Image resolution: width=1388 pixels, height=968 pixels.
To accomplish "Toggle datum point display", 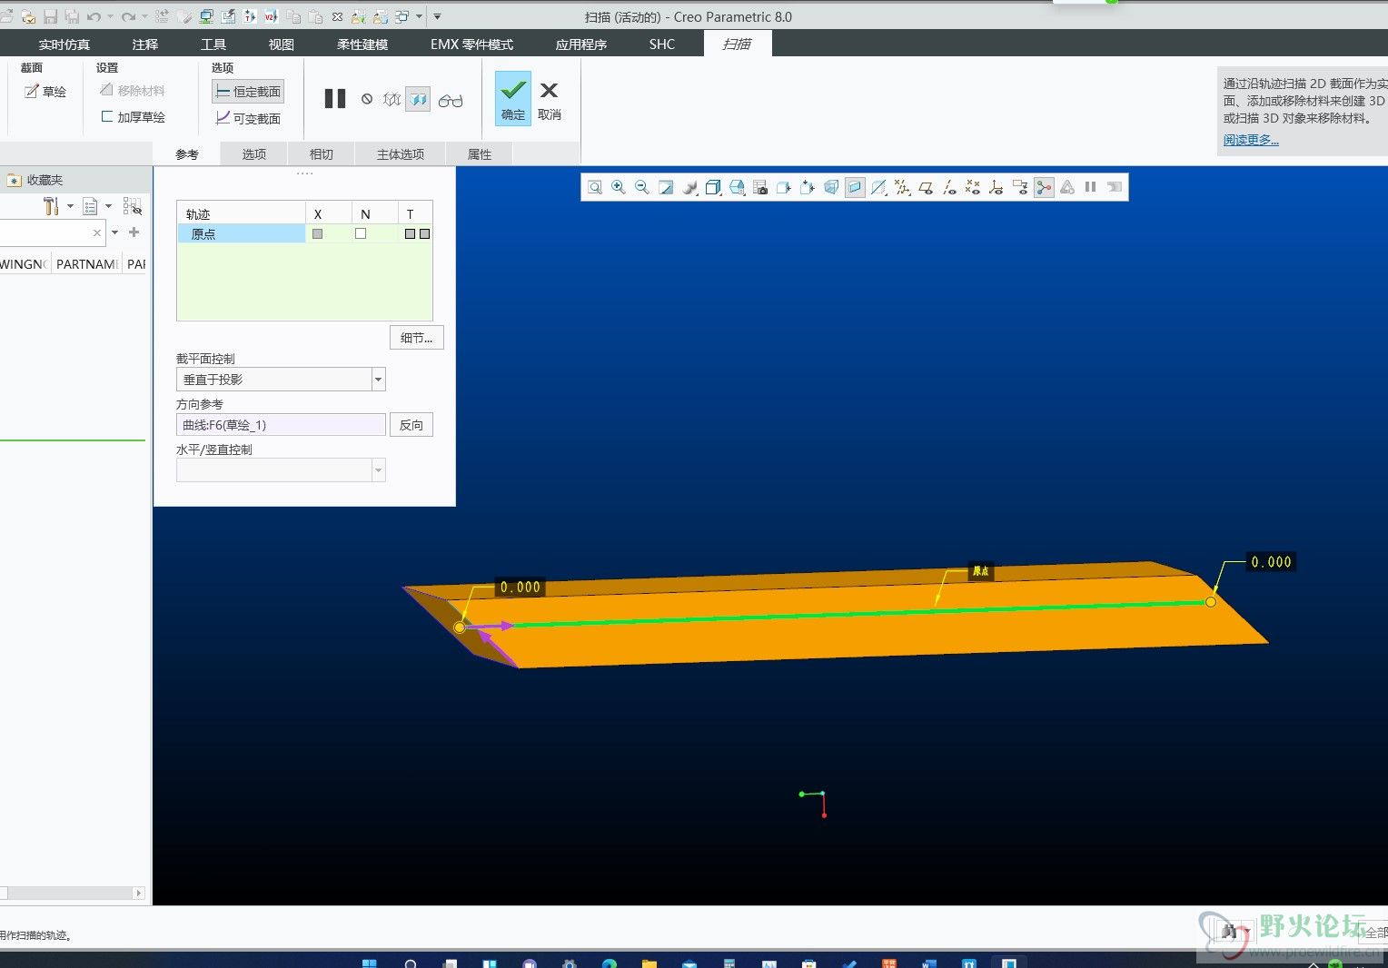I will click(x=973, y=187).
